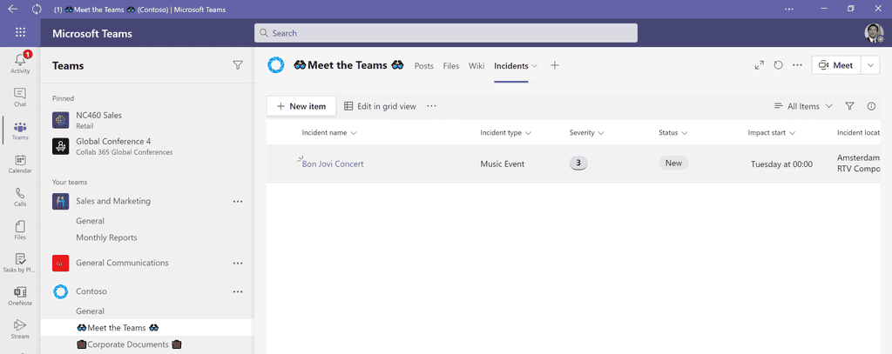
Task: Click the Contoso team logo in header
Action: click(276, 65)
